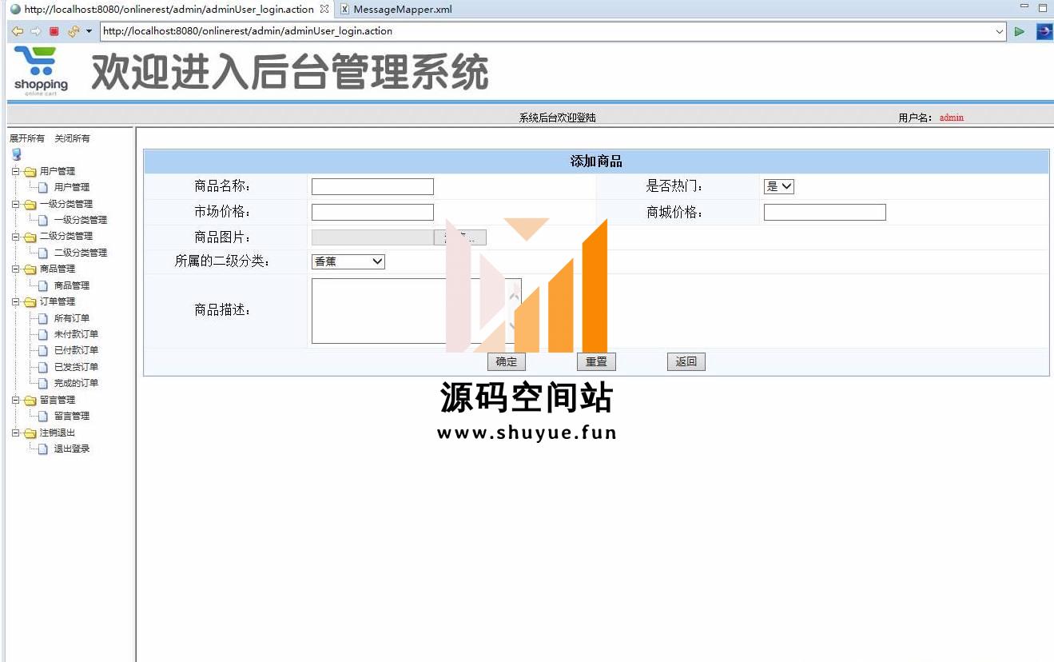Click the 商品描述 text area
The height and width of the screenshot is (662, 1054).
point(416,311)
